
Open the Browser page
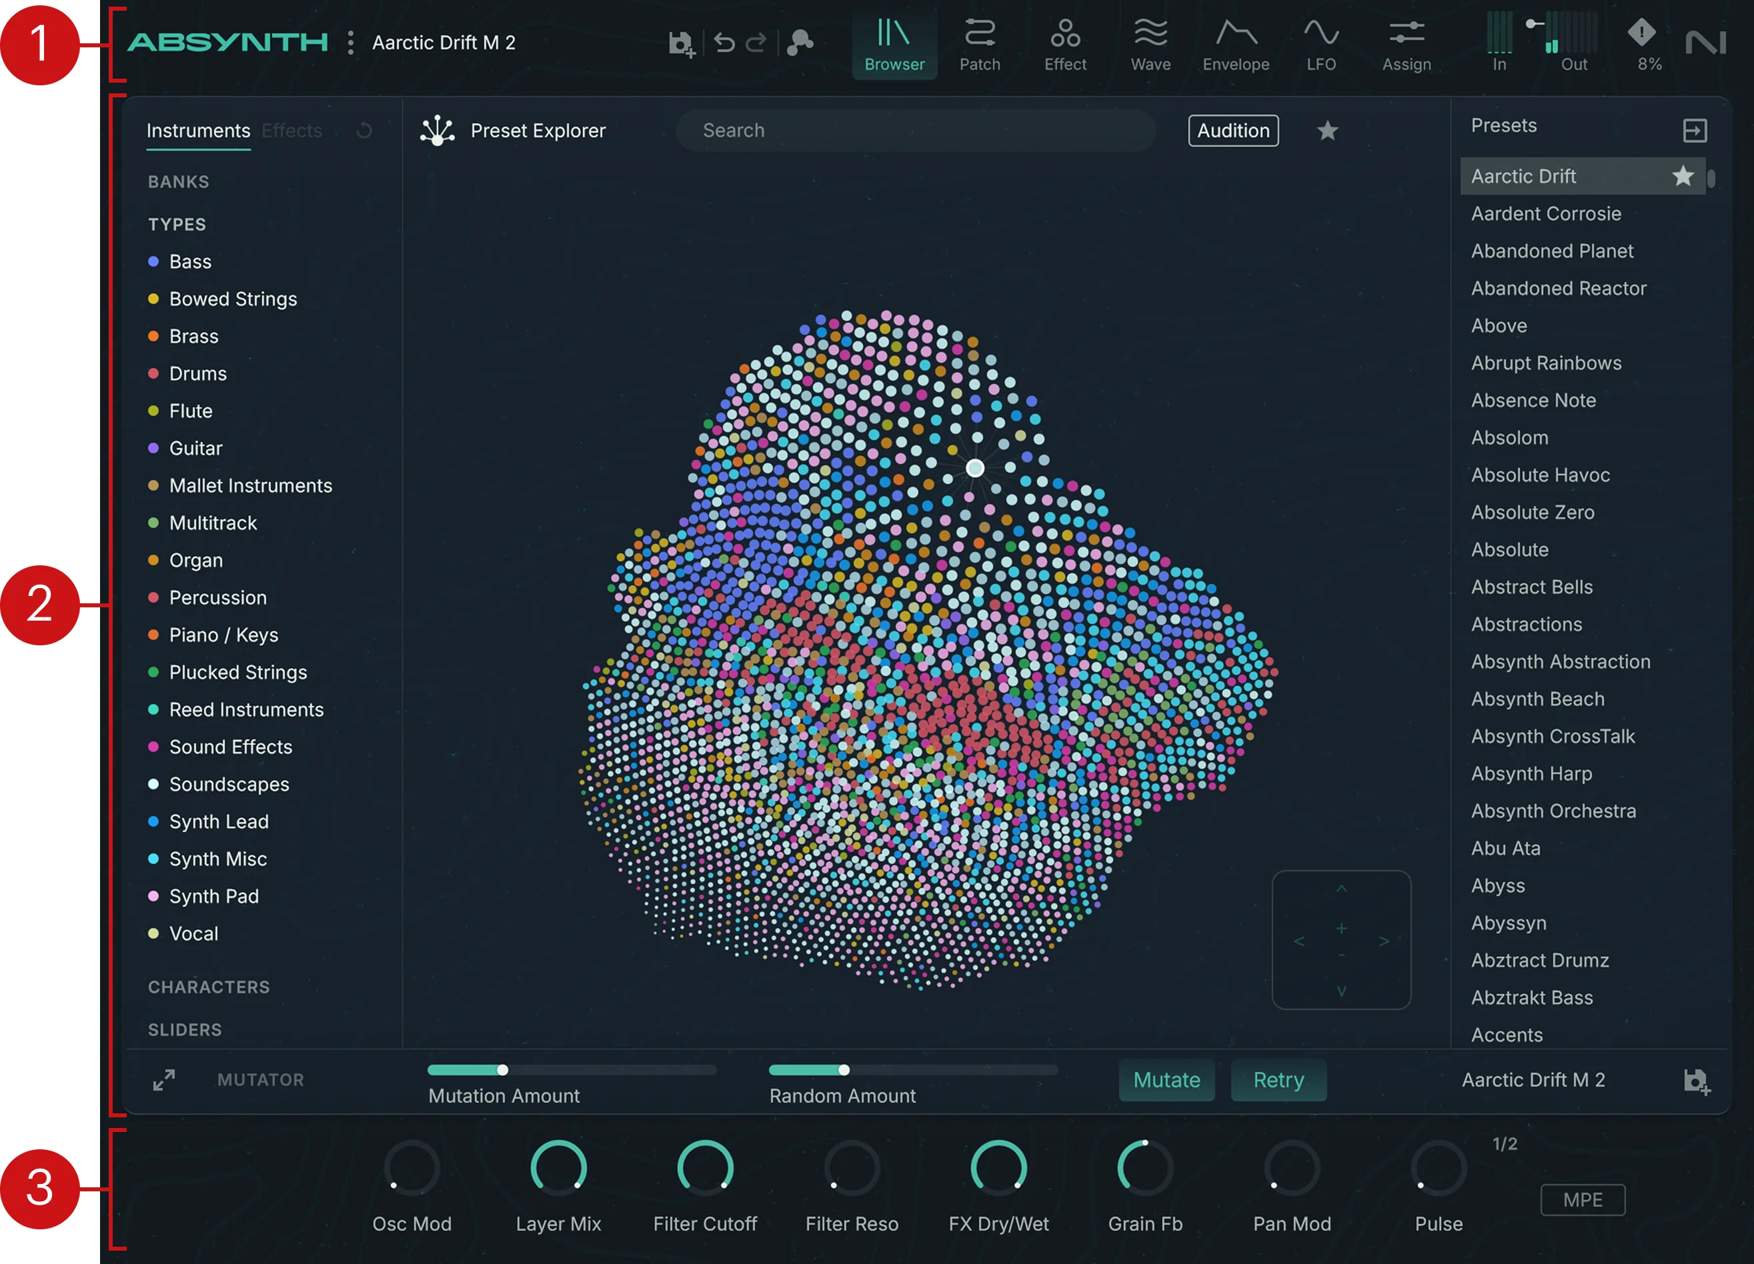tap(894, 45)
